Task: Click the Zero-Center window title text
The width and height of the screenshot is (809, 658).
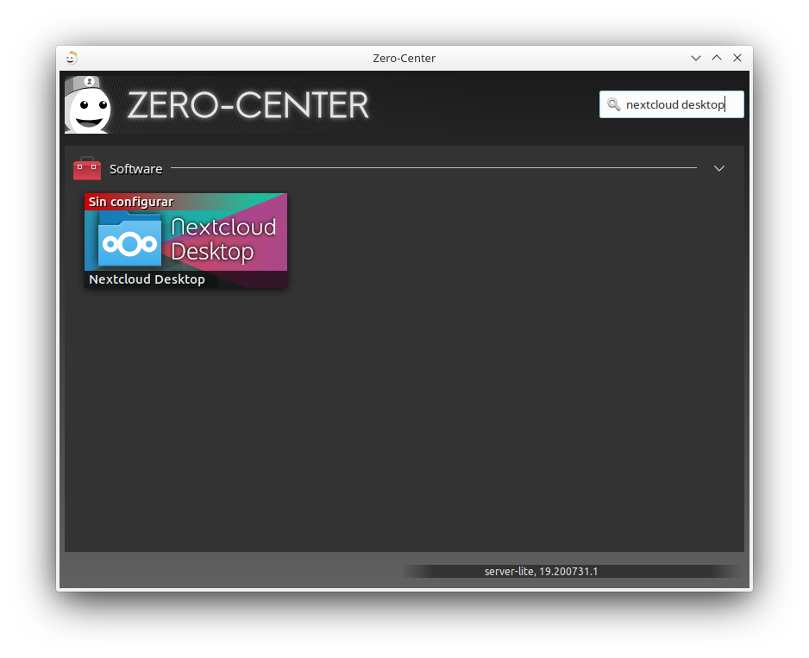Action: point(404,58)
